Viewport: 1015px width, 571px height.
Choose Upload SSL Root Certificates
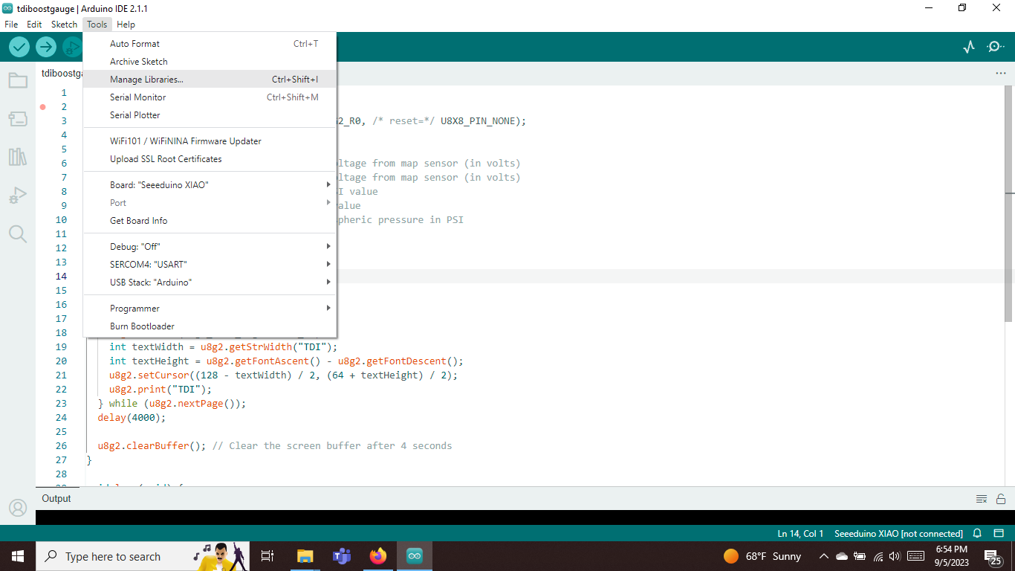pyautogui.click(x=210, y=159)
